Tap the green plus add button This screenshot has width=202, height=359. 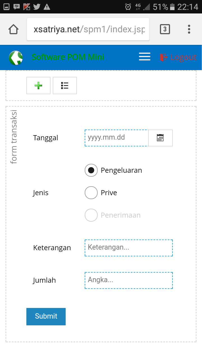[38, 86]
